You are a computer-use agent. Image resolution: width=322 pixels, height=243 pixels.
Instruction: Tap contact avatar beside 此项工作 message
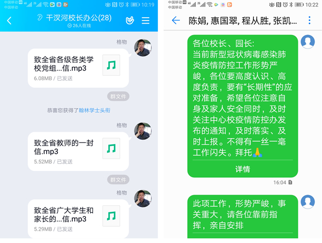point(308,202)
